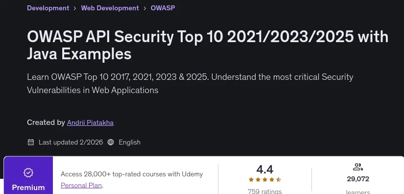Click the Last updated 2/2026 text
Viewport: 404px width, 194px height.
pos(71,142)
